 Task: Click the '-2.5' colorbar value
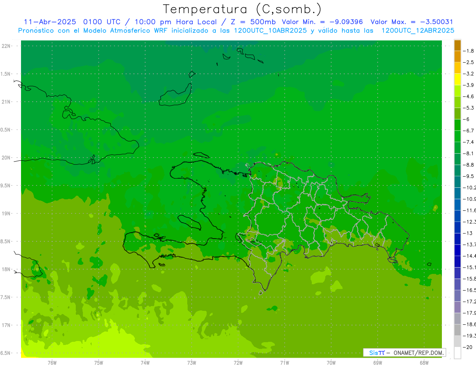(469, 62)
